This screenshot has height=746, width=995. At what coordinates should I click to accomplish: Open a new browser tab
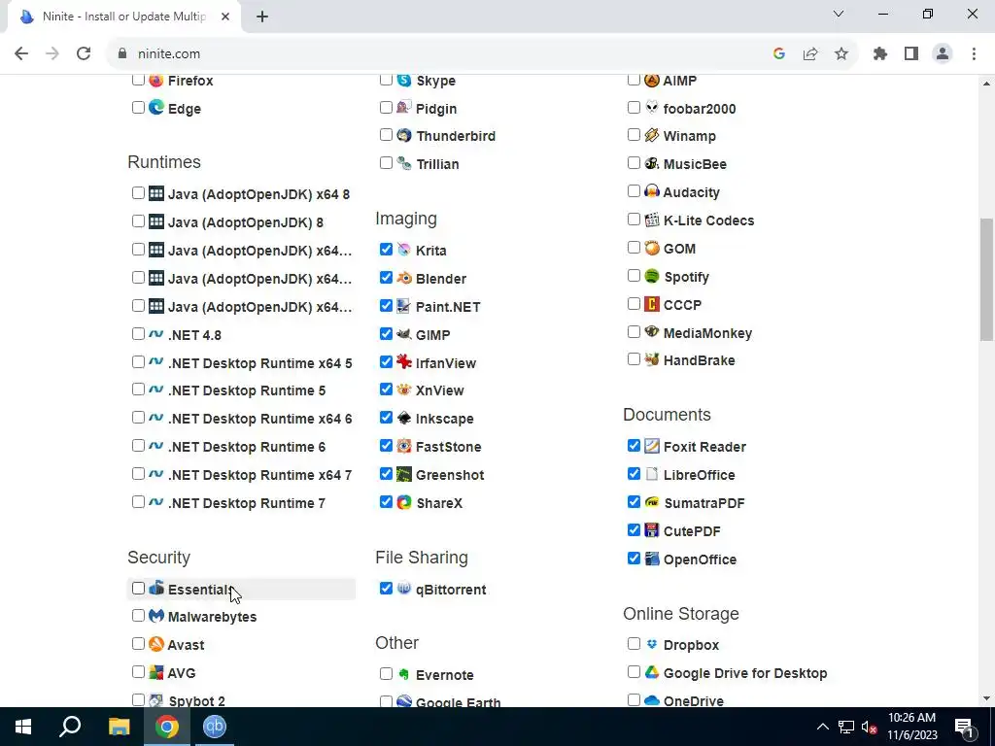click(x=262, y=17)
